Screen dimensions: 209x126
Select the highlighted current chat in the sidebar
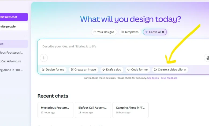(x=14, y=44)
